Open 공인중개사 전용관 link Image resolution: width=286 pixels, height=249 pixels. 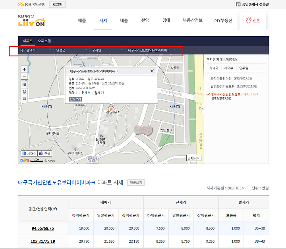click(252, 4)
